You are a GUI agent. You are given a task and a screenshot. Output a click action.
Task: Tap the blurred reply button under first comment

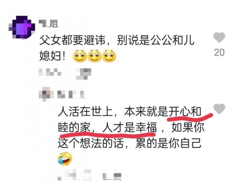(84, 74)
